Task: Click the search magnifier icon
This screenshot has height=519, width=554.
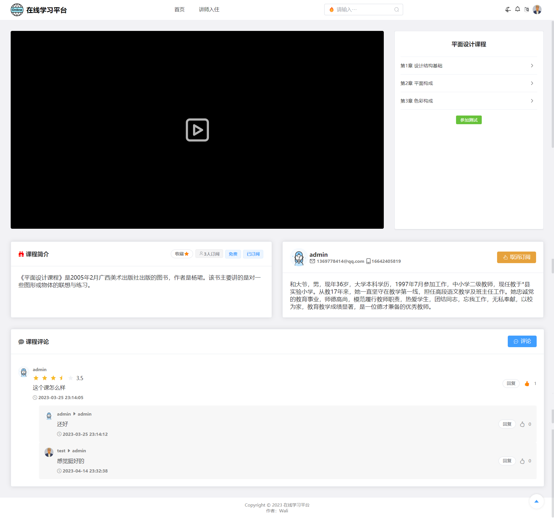Action: (x=396, y=10)
